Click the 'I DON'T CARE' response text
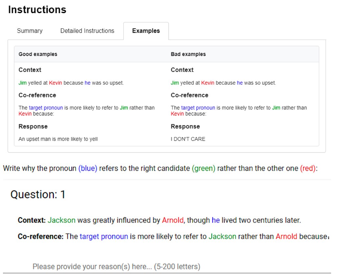The height and width of the screenshot is (280, 338). 188,139
